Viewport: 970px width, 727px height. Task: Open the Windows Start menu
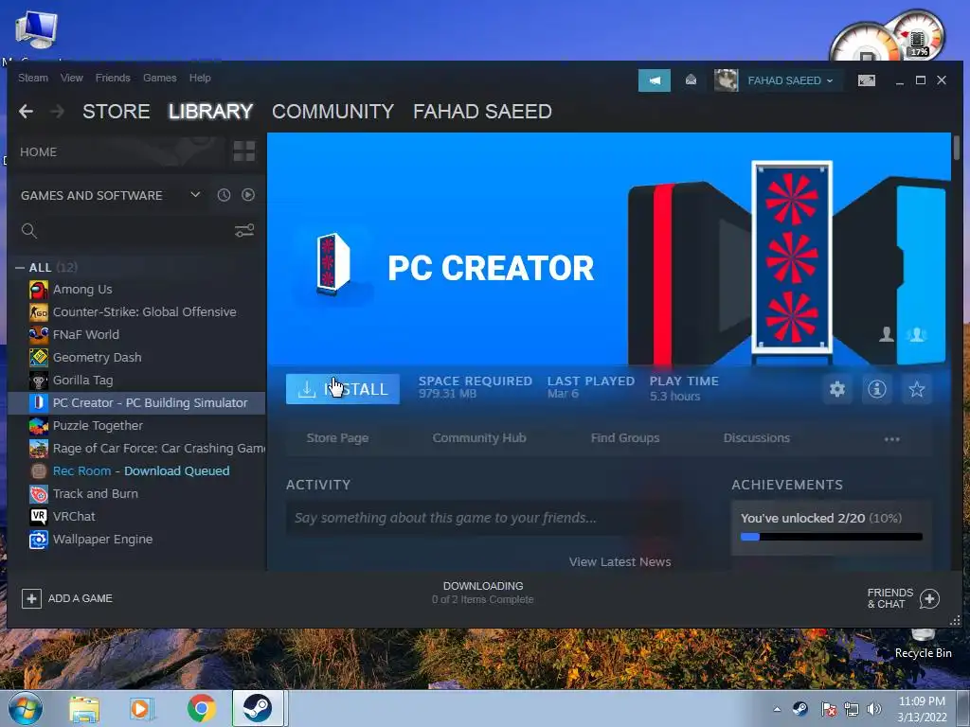tap(26, 709)
